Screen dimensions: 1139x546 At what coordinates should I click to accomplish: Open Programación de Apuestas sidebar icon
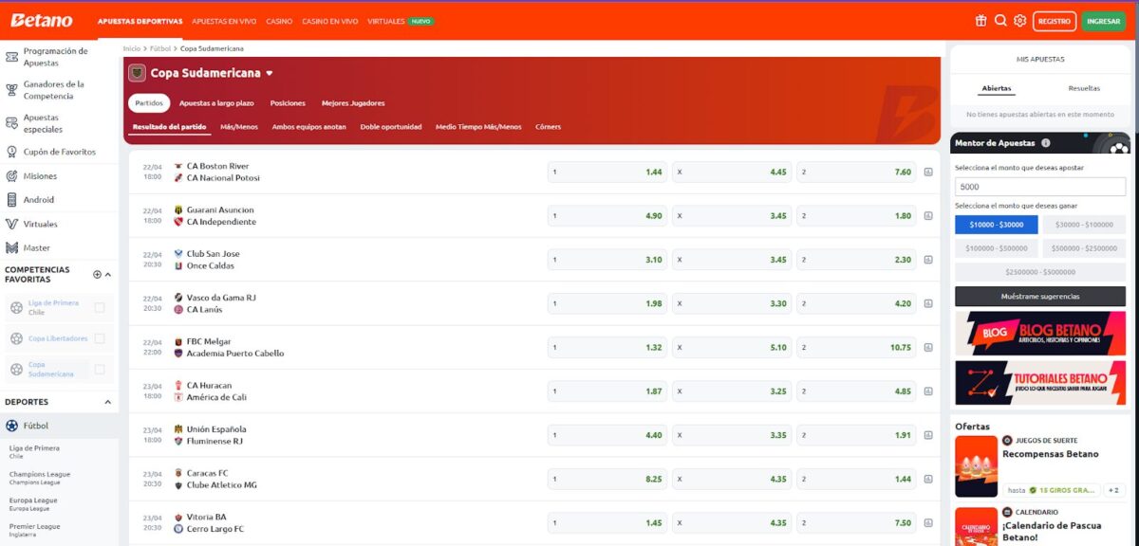click(x=12, y=57)
